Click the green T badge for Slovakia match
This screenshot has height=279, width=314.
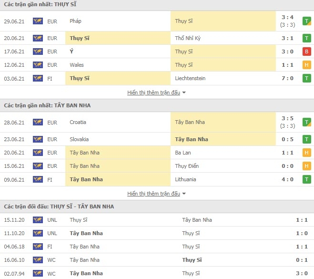[x=306, y=139]
